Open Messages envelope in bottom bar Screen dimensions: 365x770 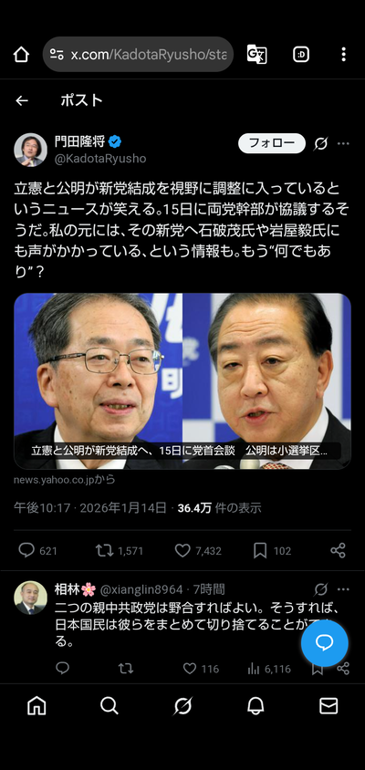pyautogui.click(x=328, y=706)
